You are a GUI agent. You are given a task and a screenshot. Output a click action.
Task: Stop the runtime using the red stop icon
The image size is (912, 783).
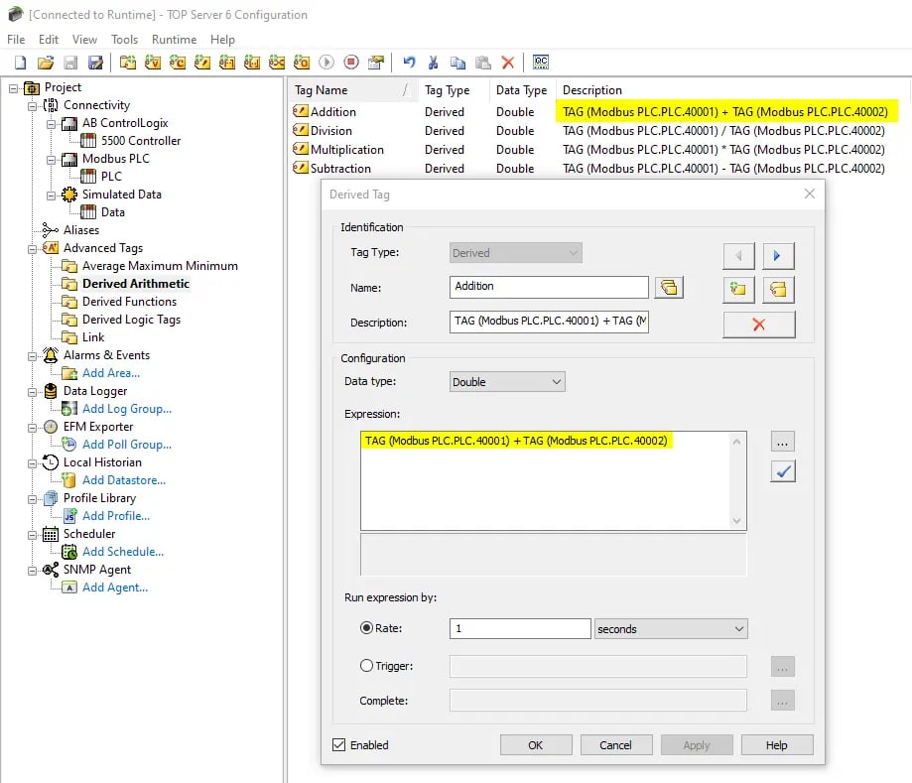click(x=350, y=62)
